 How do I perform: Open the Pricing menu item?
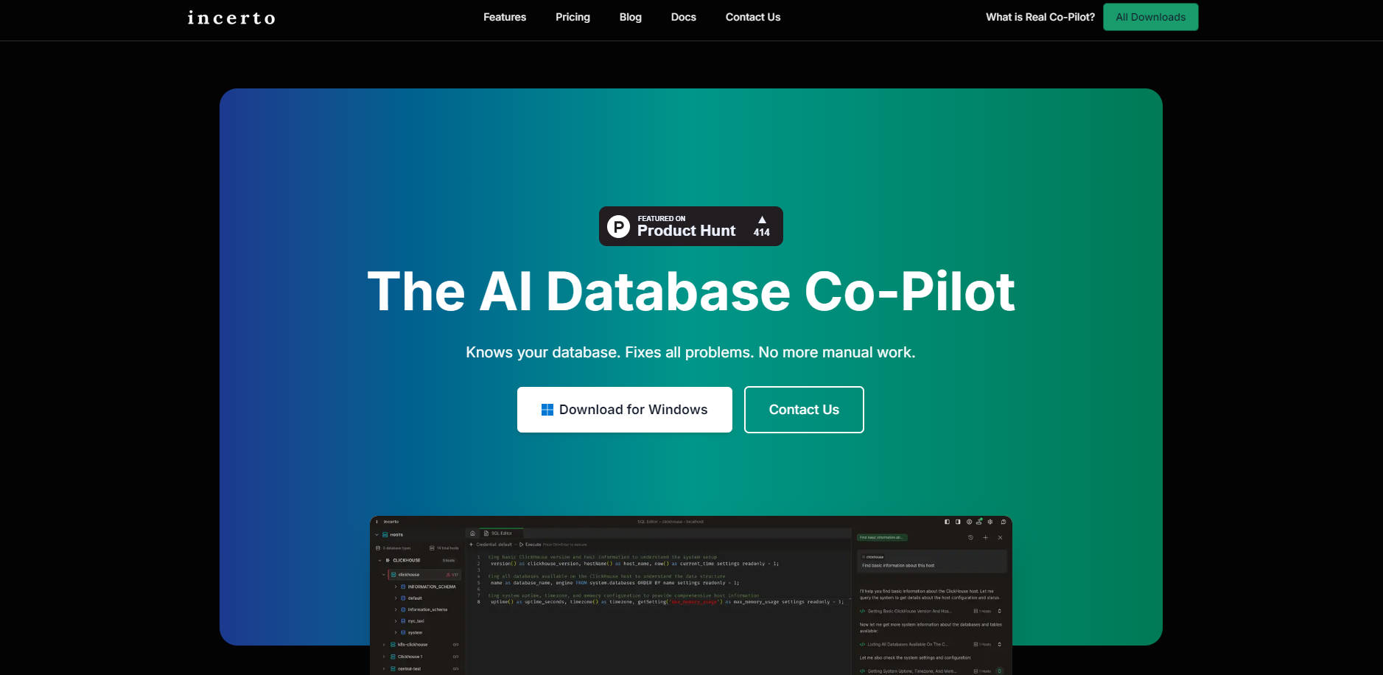click(x=573, y=17)
